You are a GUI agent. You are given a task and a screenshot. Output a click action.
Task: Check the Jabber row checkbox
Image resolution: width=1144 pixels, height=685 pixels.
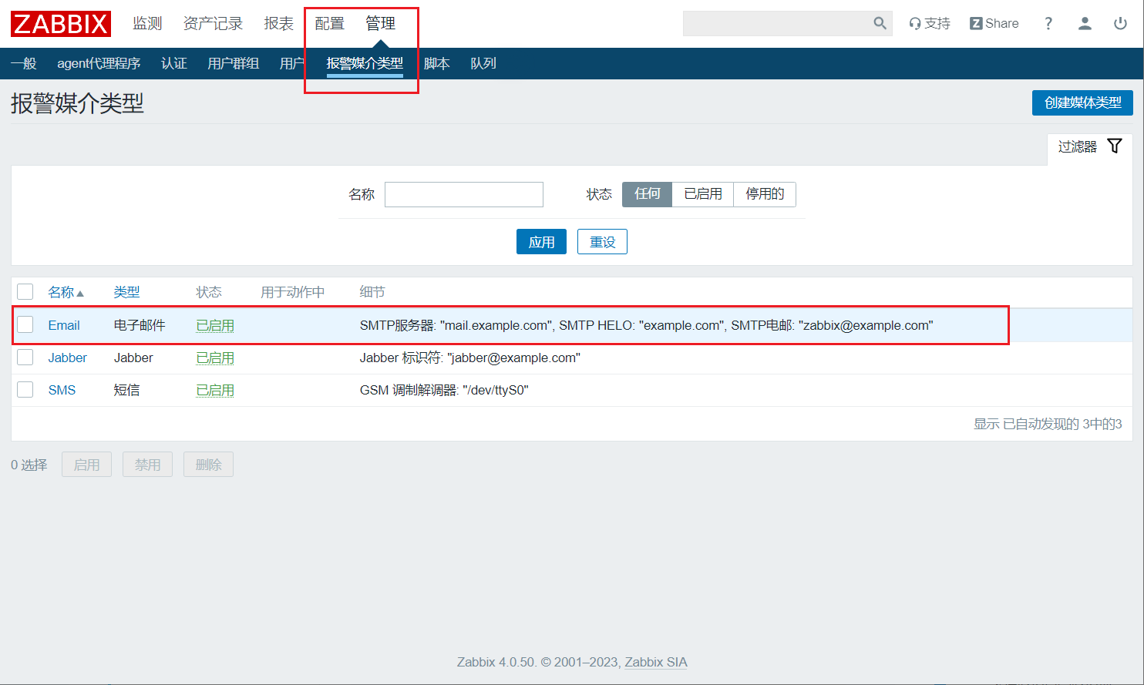(25, 358)
